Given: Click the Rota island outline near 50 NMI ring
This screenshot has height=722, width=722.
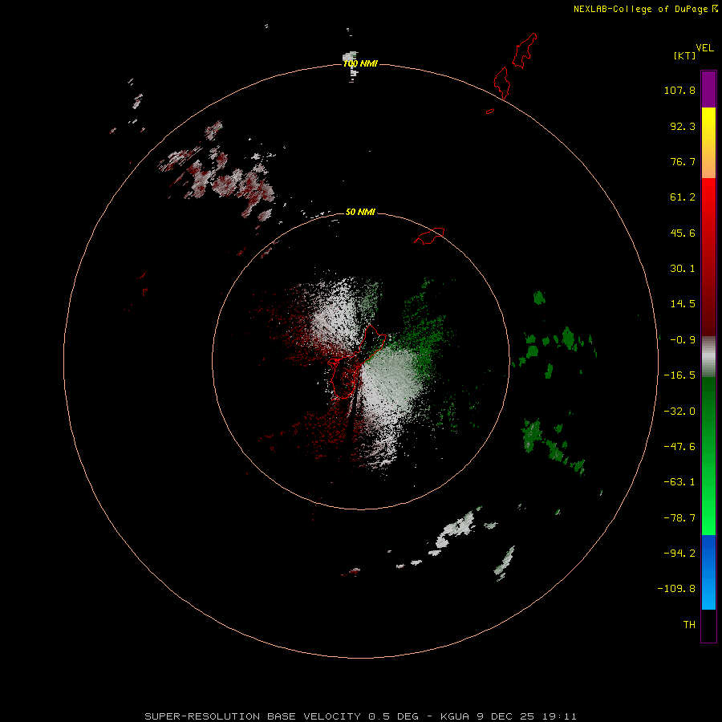Looking at the screenshot, I should coord(429,236).
